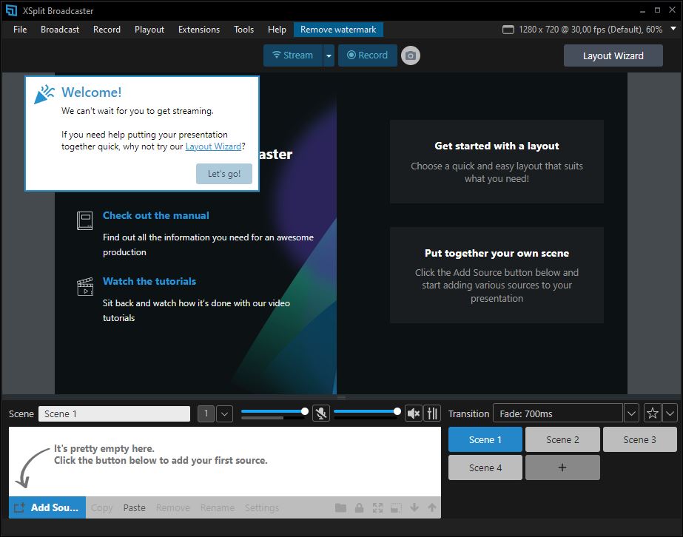Screen dimensions: 683x537
Task: Click the manual book icon
Action: click(84, 220)
